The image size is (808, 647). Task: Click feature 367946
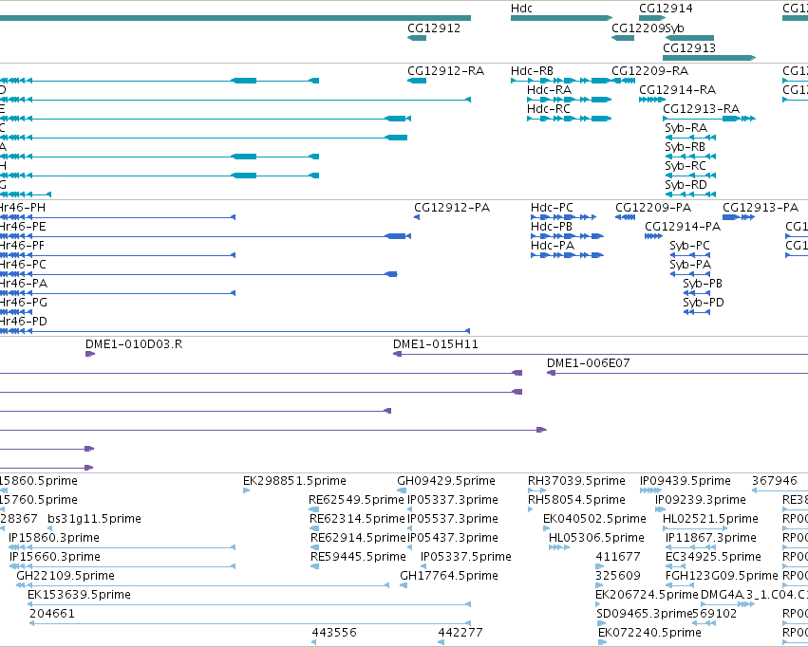click(775, 481)
